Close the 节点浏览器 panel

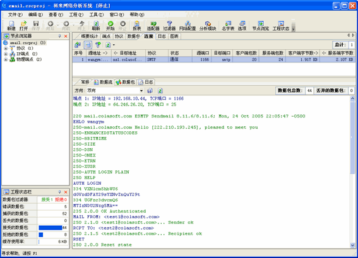[x=66, y=36]
